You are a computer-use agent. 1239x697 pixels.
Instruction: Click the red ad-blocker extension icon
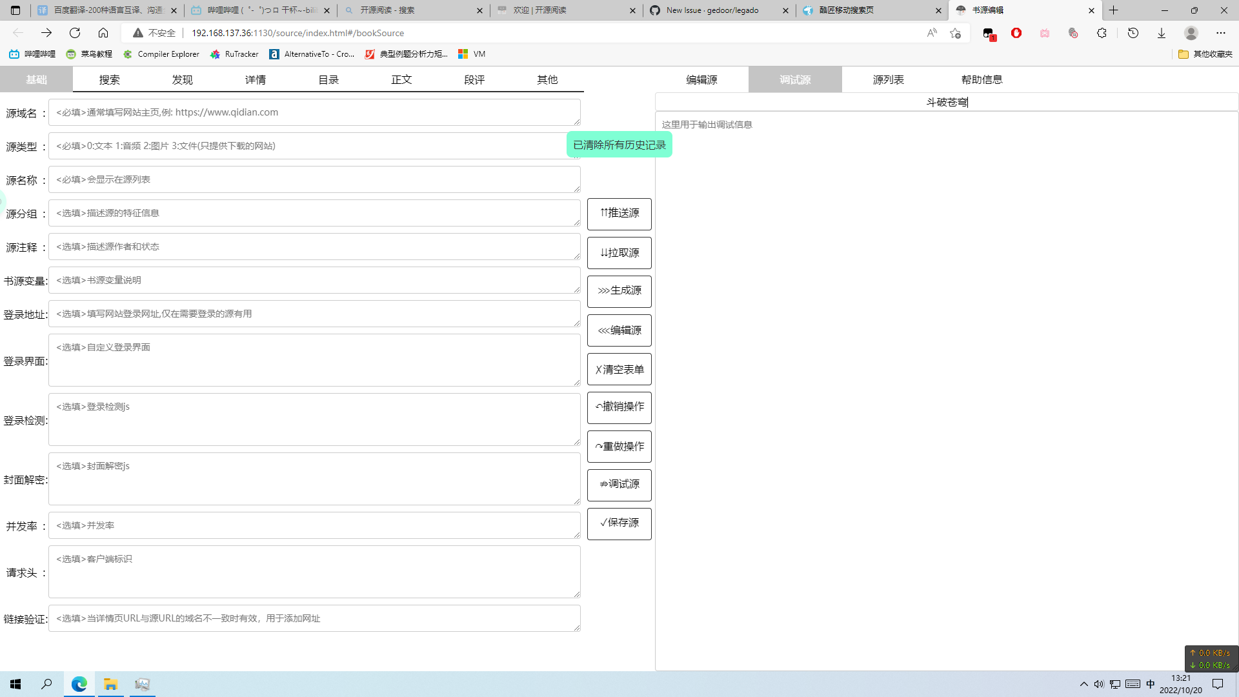[1016, 32]
